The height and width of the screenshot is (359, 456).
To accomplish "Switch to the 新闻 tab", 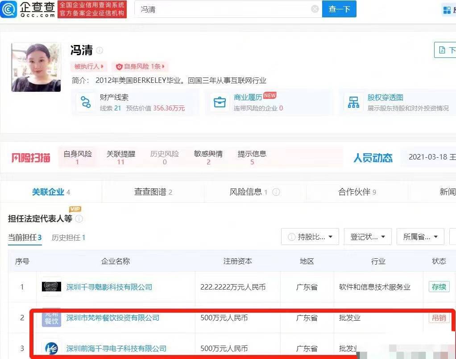I will pyautogui.click(x=448, y=192).
